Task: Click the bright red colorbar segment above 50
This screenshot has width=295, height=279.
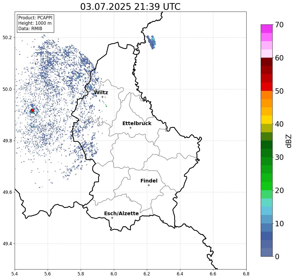Action: [x=267, y=87]
